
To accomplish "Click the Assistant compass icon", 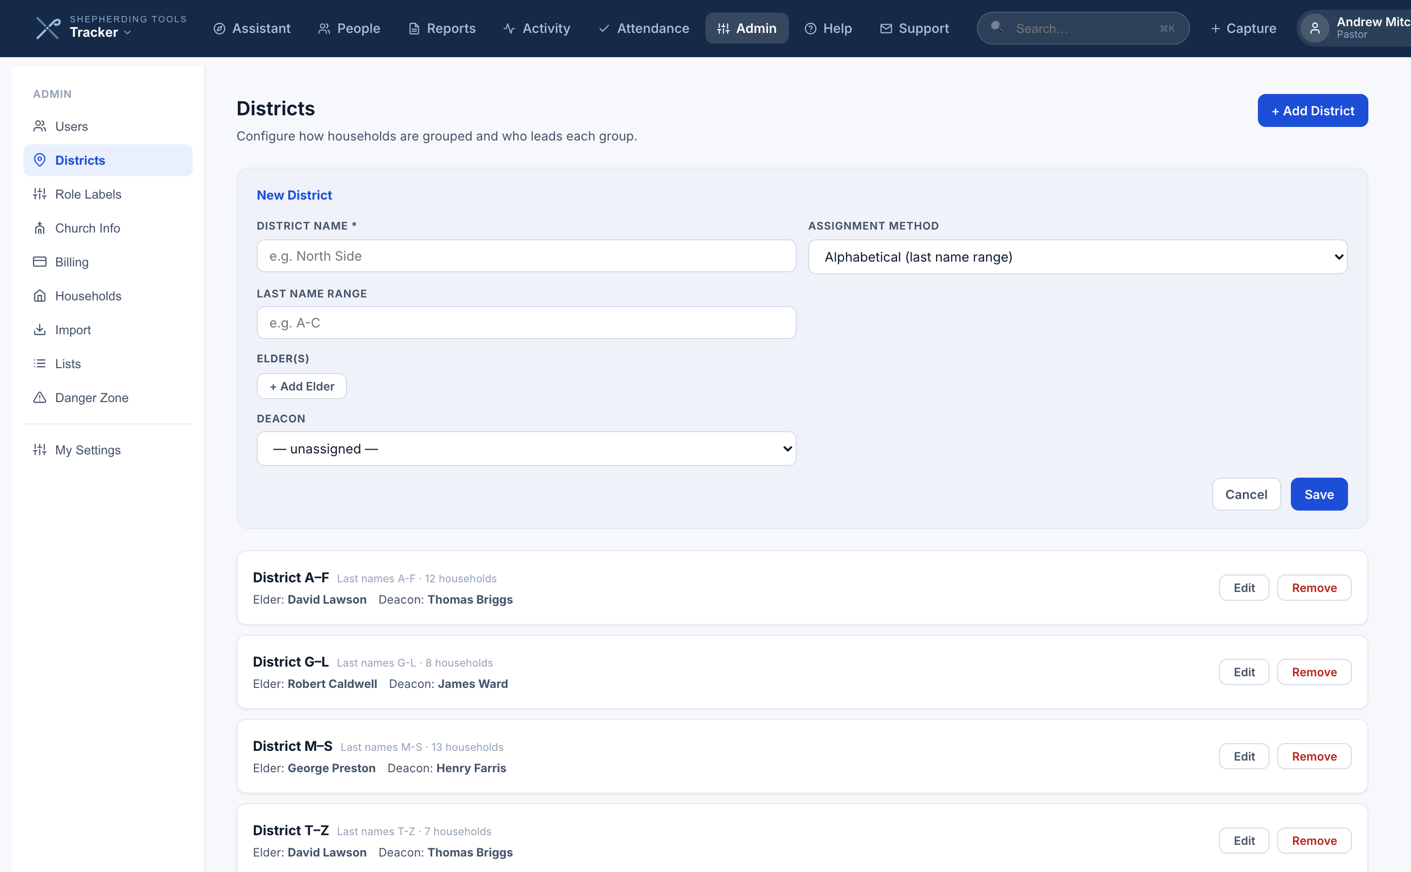I will (x=219, y=28).
